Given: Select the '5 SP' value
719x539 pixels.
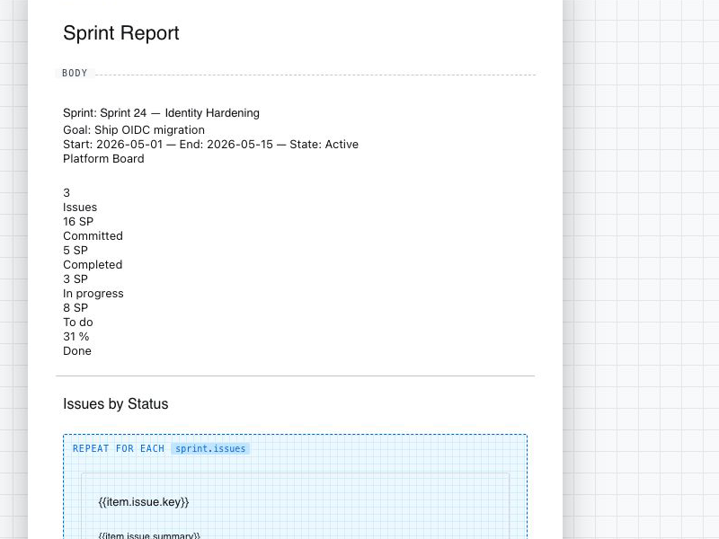Looking at the screenshot, I should [75, 251].
